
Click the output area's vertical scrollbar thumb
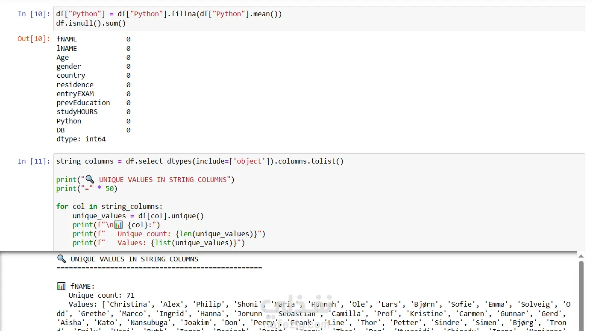coord(581,296)
